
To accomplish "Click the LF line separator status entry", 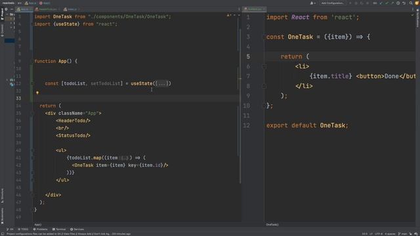I will [x=371, y=234].
